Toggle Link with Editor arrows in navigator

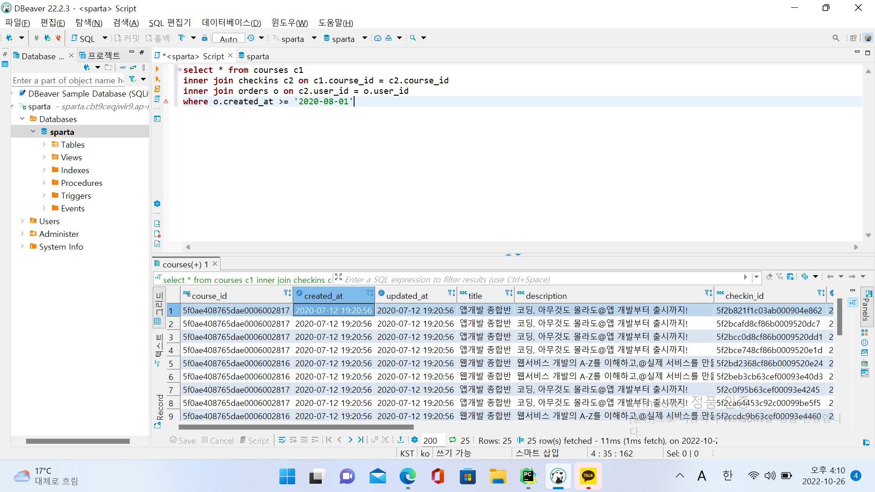click(x=133, y=67)
